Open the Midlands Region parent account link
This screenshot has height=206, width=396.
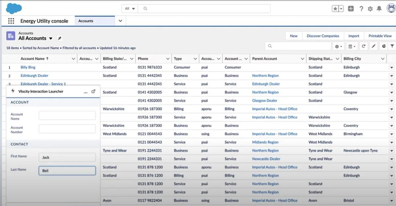265,142
